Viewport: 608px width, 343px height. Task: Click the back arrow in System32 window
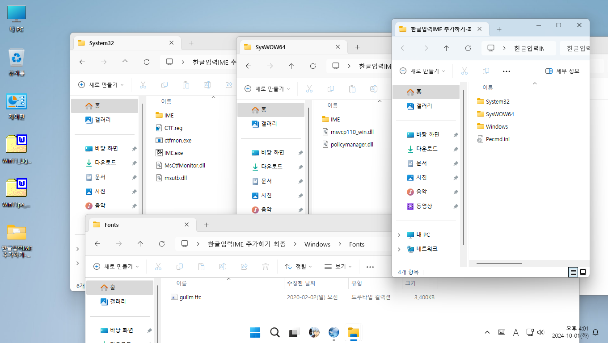tap(82, 62)
